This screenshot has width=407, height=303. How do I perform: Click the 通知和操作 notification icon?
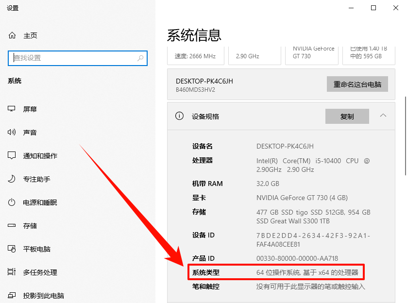(12, 155)
